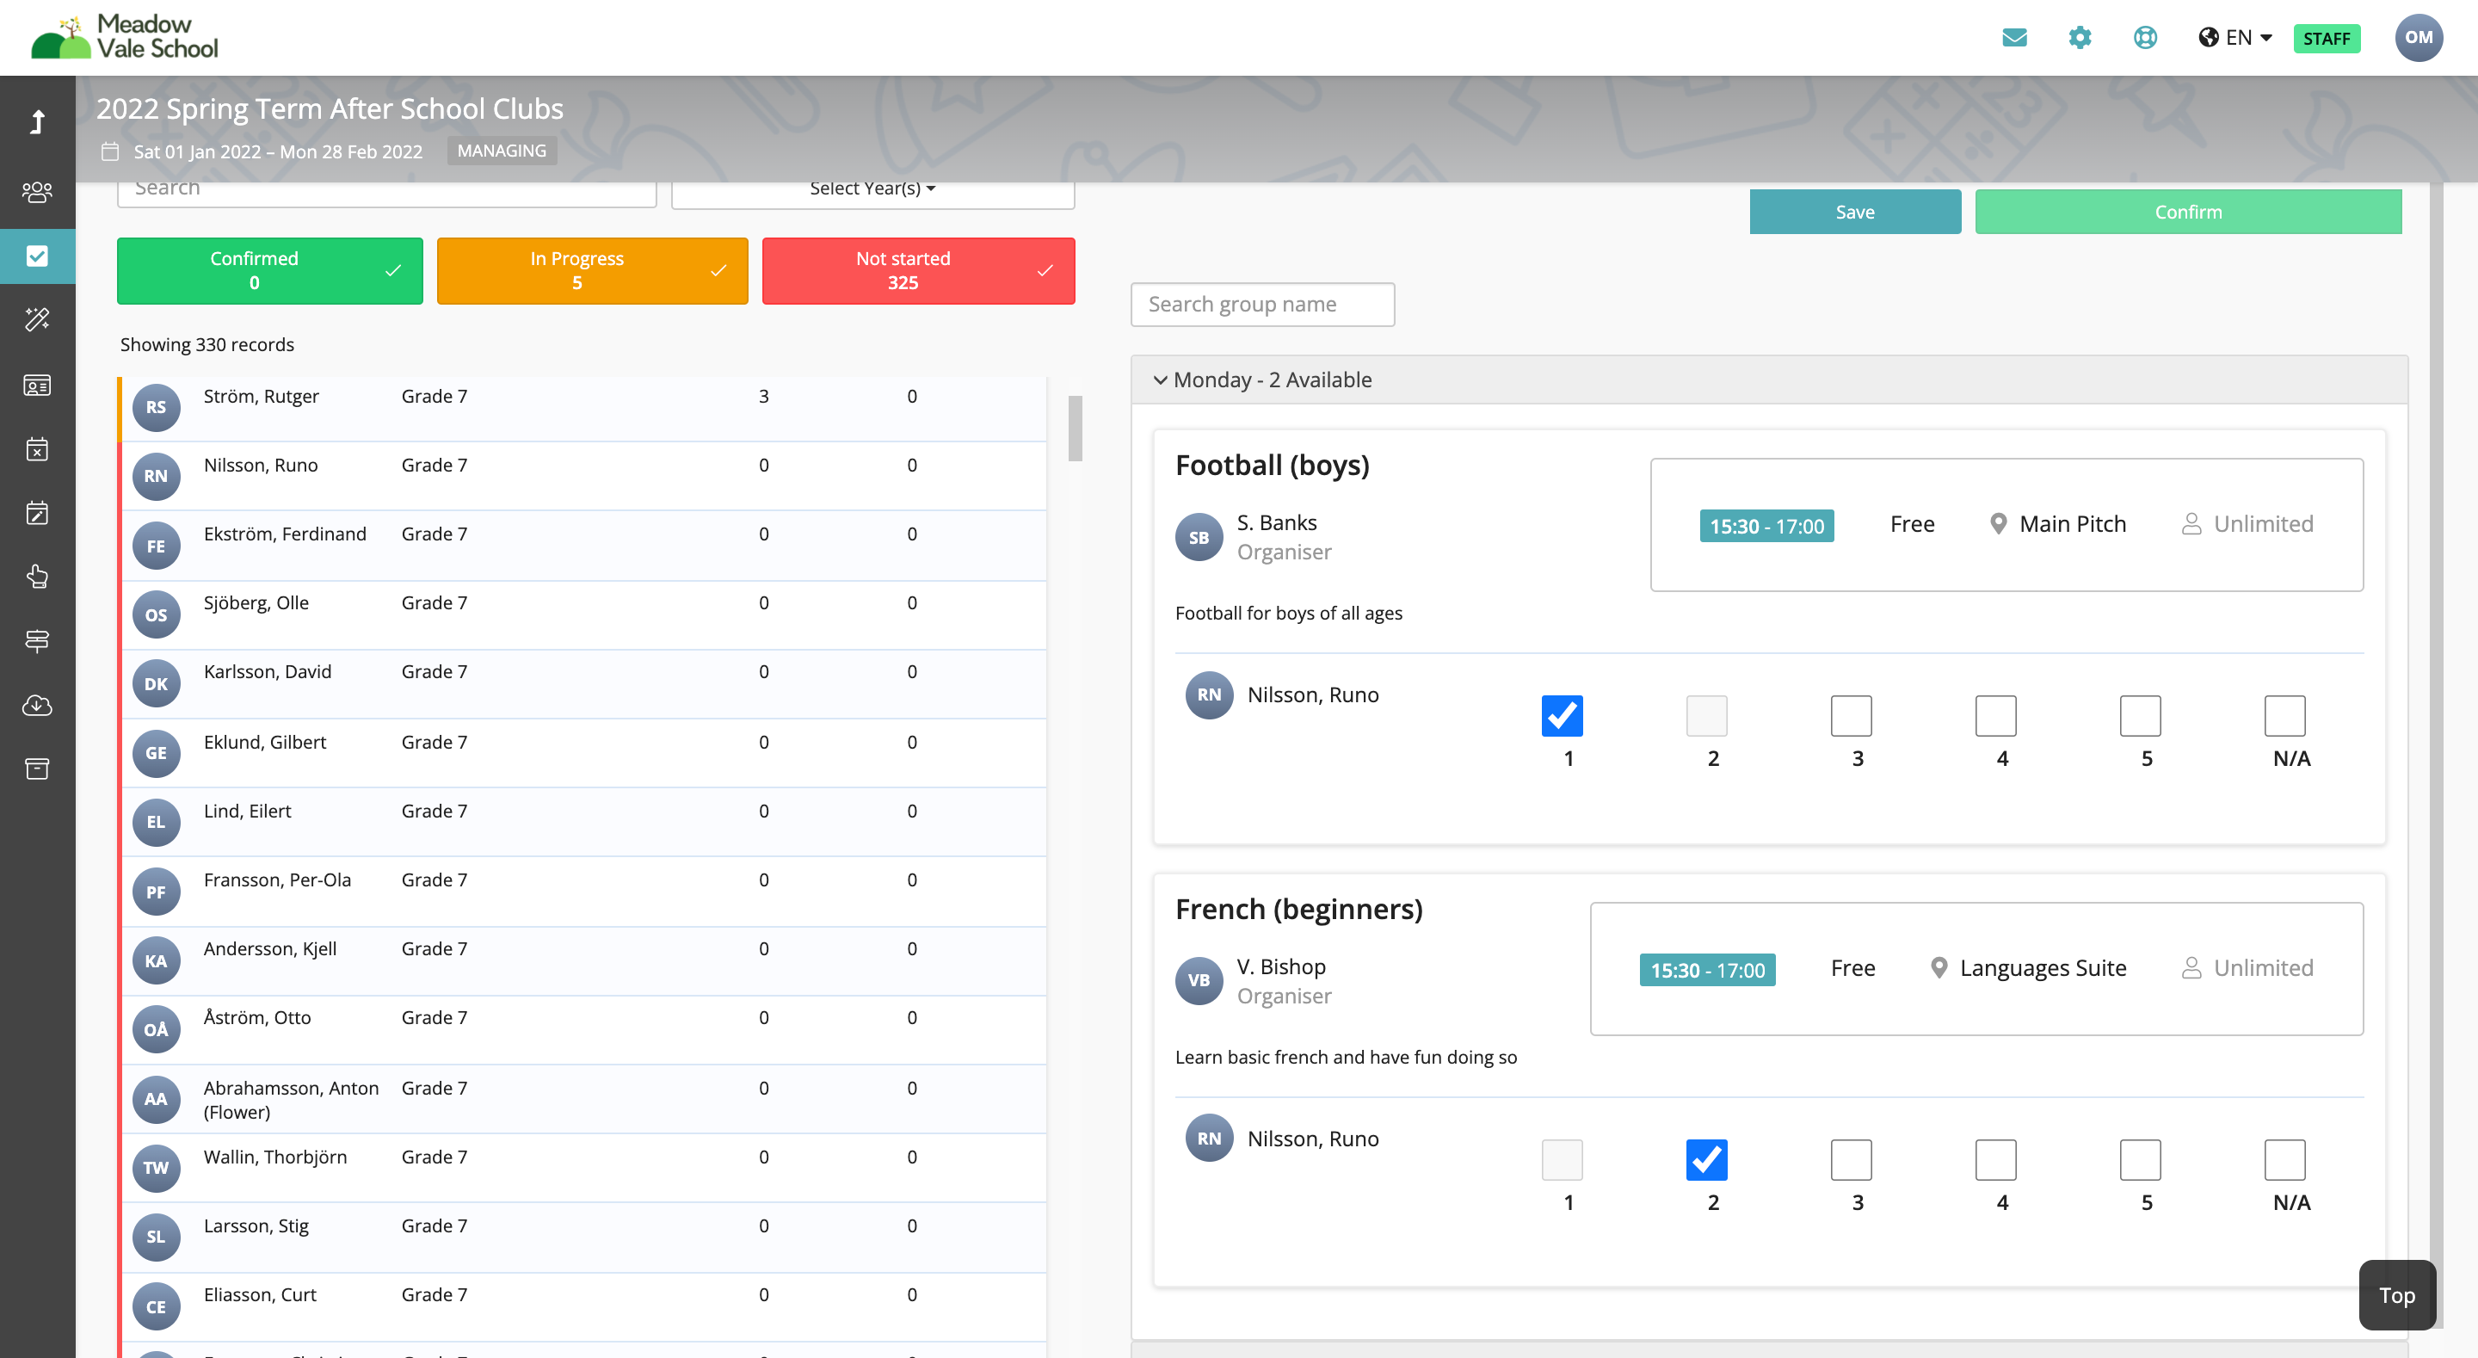This screenshot has height=1358, width=2478.
Task: Select student Eliasson, Curt
Action: pyautogui.click(x=583, y=1307)
